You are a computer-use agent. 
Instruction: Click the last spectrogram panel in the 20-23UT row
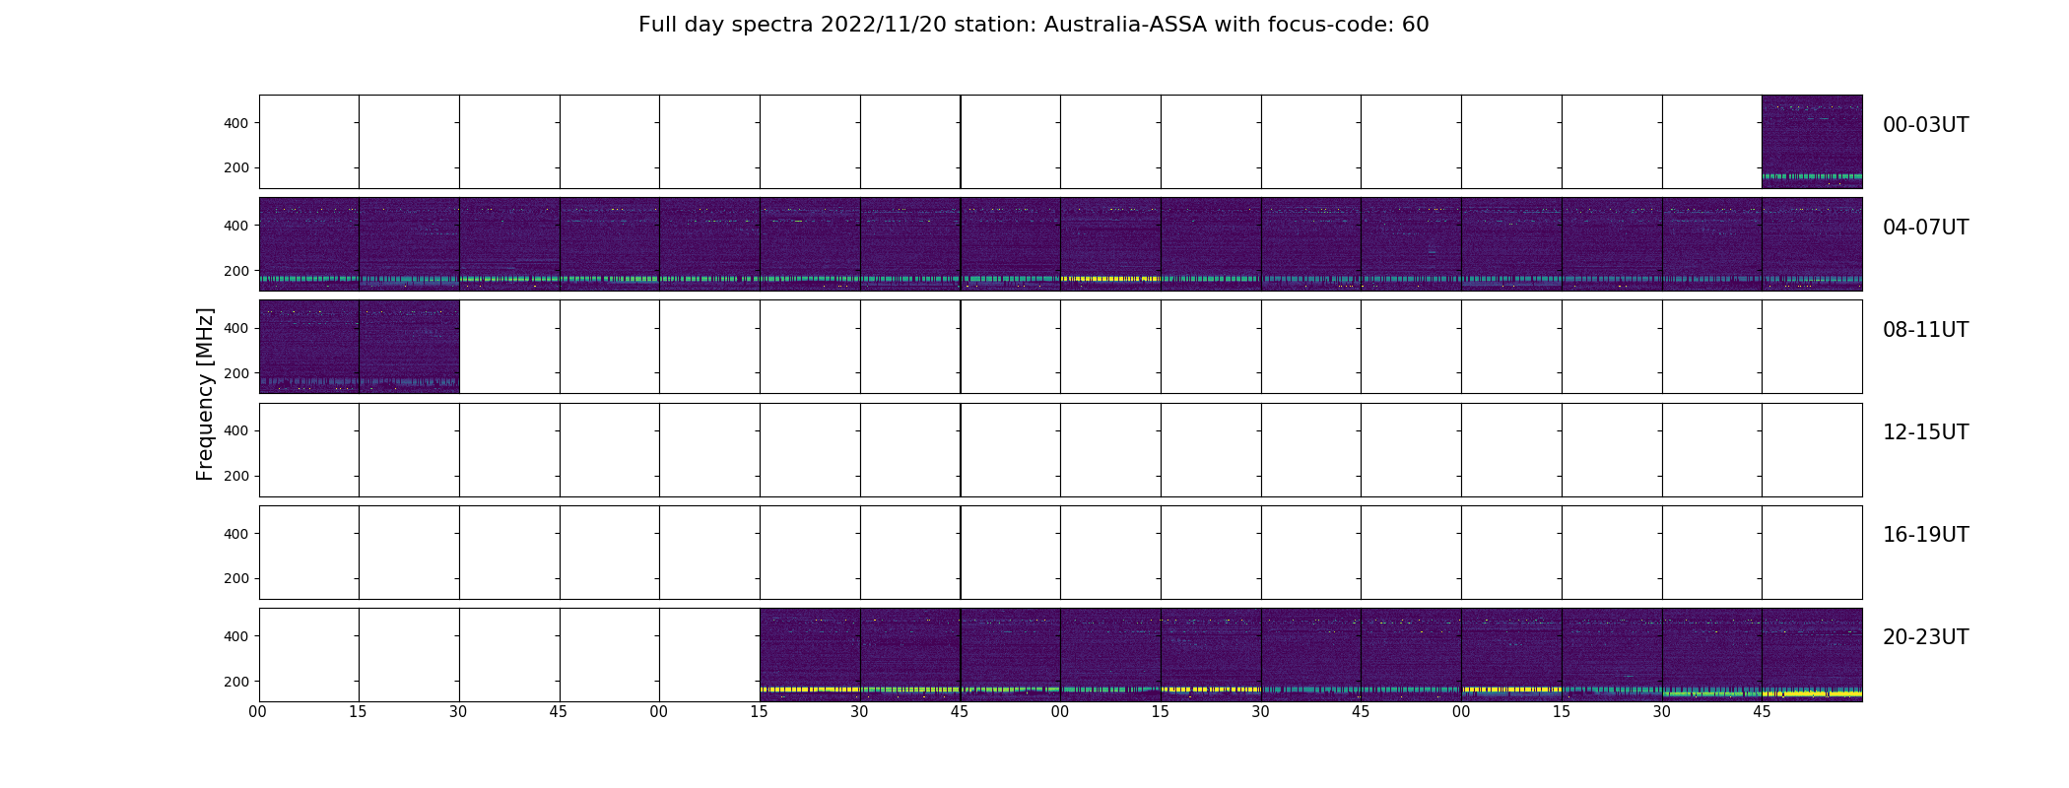tap(1812, 655)
